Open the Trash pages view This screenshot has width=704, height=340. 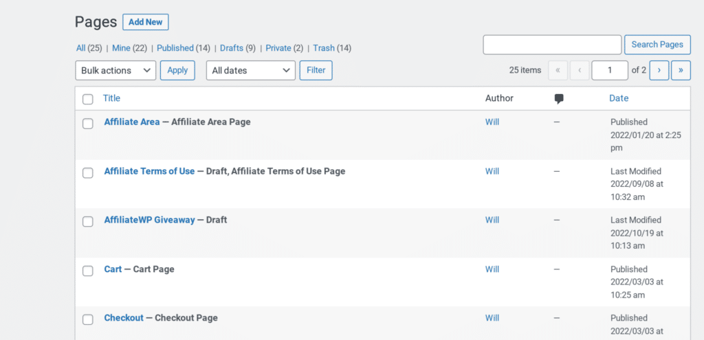click(324, 48)
